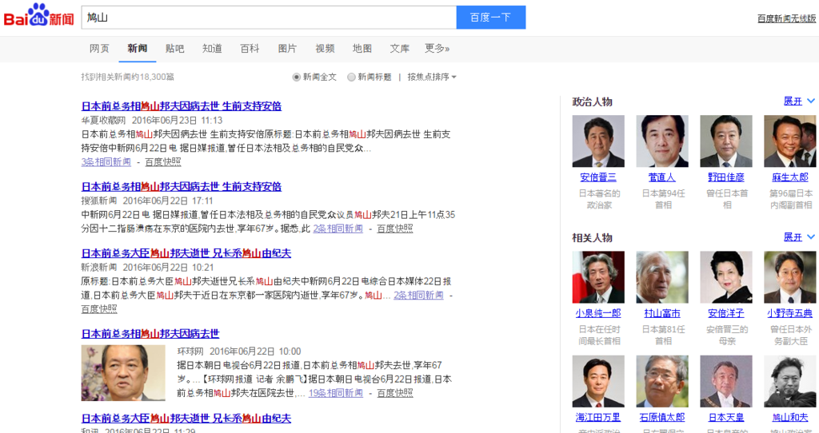
Task: Open the 搜狐新闻 headline about 鸠山邦夫
Action: [x=182, y=186]
